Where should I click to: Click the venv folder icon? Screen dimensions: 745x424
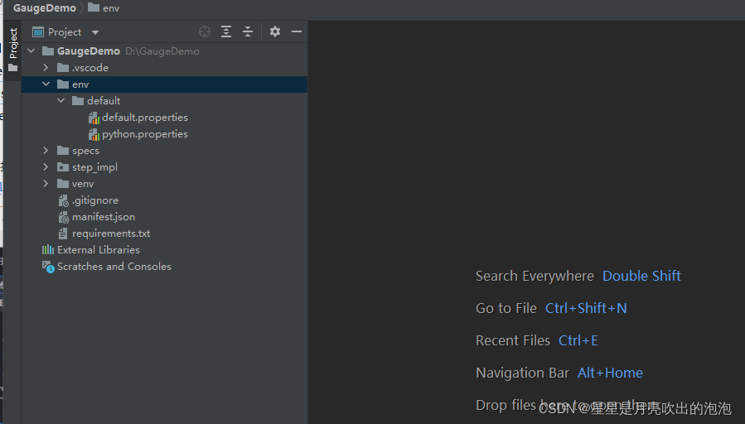click(63, 184)
